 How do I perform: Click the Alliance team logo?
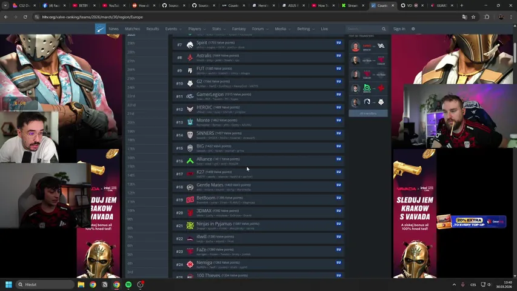[x=190, y=161]
